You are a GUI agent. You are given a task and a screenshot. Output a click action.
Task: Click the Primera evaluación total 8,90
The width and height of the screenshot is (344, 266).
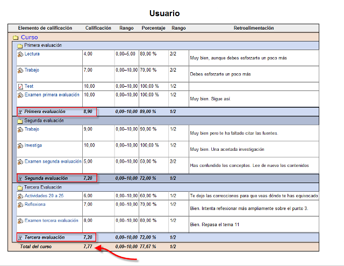tap(88, 111)
